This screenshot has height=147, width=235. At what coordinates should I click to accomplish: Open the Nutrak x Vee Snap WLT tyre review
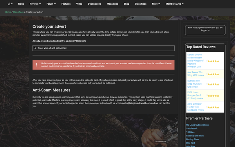tap(195, 84)
